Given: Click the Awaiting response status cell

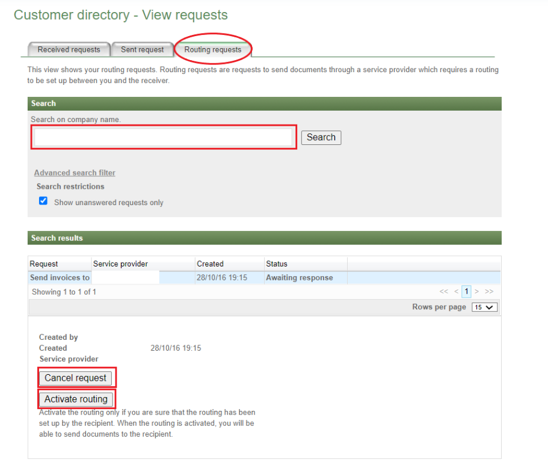Looking at the screenshot, I should click(x=299, y=277).
